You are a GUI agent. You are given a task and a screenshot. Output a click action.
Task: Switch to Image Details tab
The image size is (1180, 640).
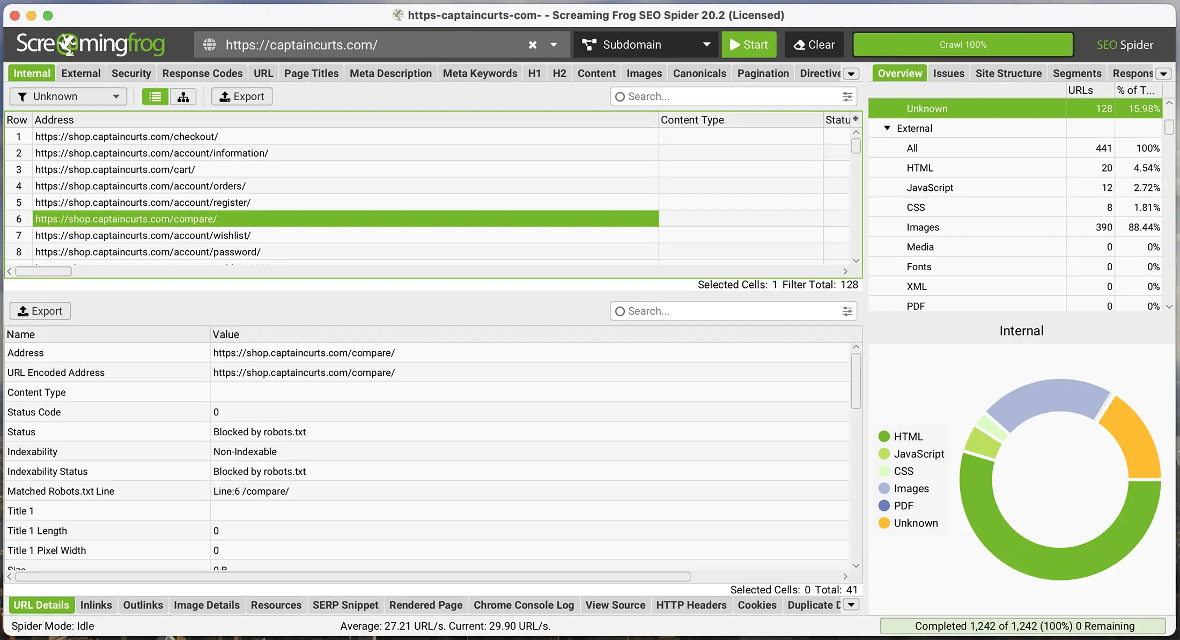(x=206, y=605)
